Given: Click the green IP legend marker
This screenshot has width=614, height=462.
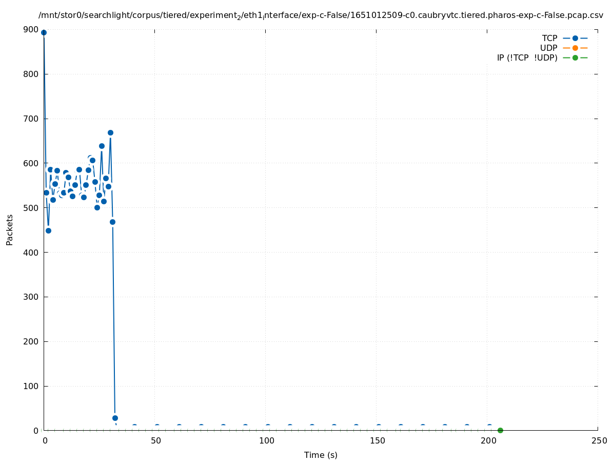Looking at the screenshot, I should tap(575, 57).
